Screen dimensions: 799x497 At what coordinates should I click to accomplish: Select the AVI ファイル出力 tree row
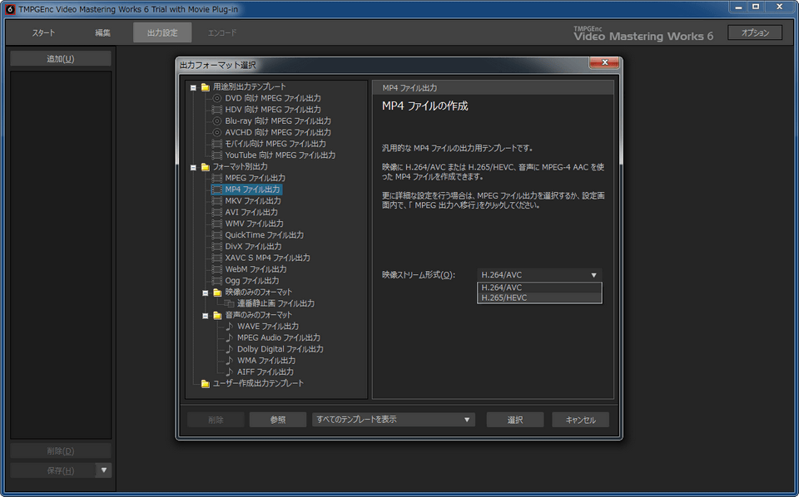coord(251,212)
